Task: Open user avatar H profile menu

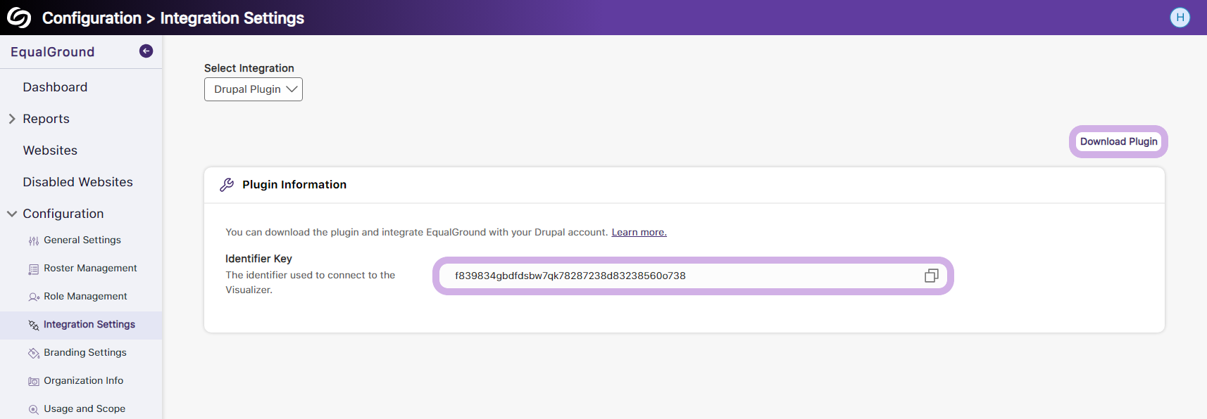Action: tap(1180, 18)
